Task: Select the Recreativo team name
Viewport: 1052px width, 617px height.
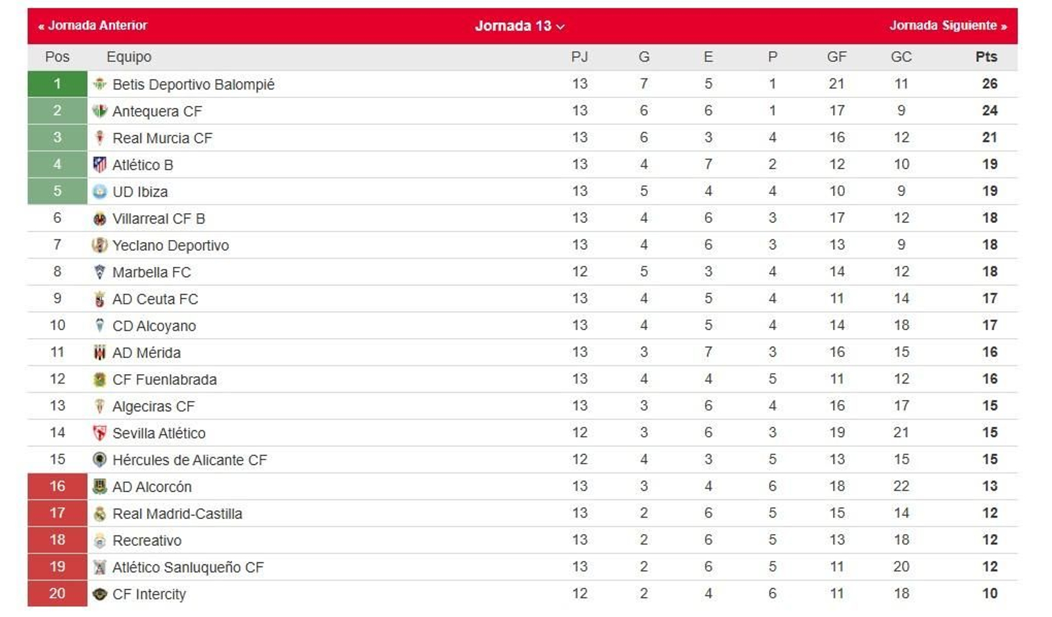Action: (x=147, y=541)
